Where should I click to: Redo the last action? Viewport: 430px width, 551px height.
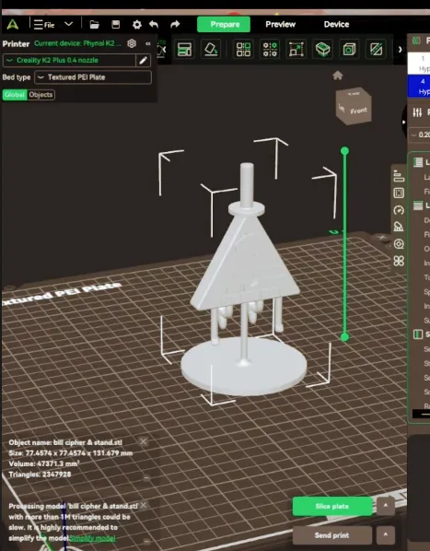click(175, 24)
